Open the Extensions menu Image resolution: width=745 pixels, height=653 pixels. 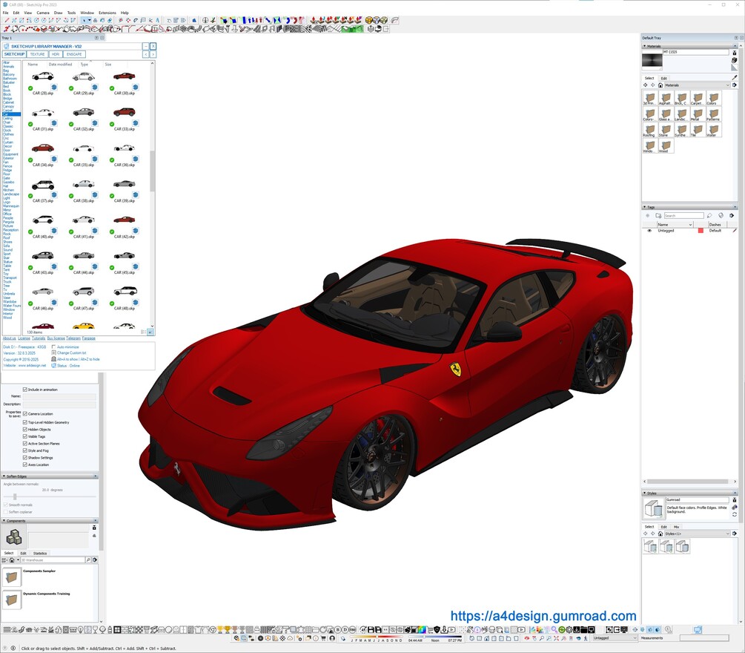(107, 13)
